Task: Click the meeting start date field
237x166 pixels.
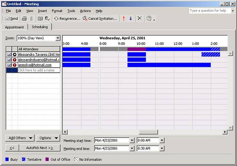Action: pyautogui.click(x=112, y=140)
